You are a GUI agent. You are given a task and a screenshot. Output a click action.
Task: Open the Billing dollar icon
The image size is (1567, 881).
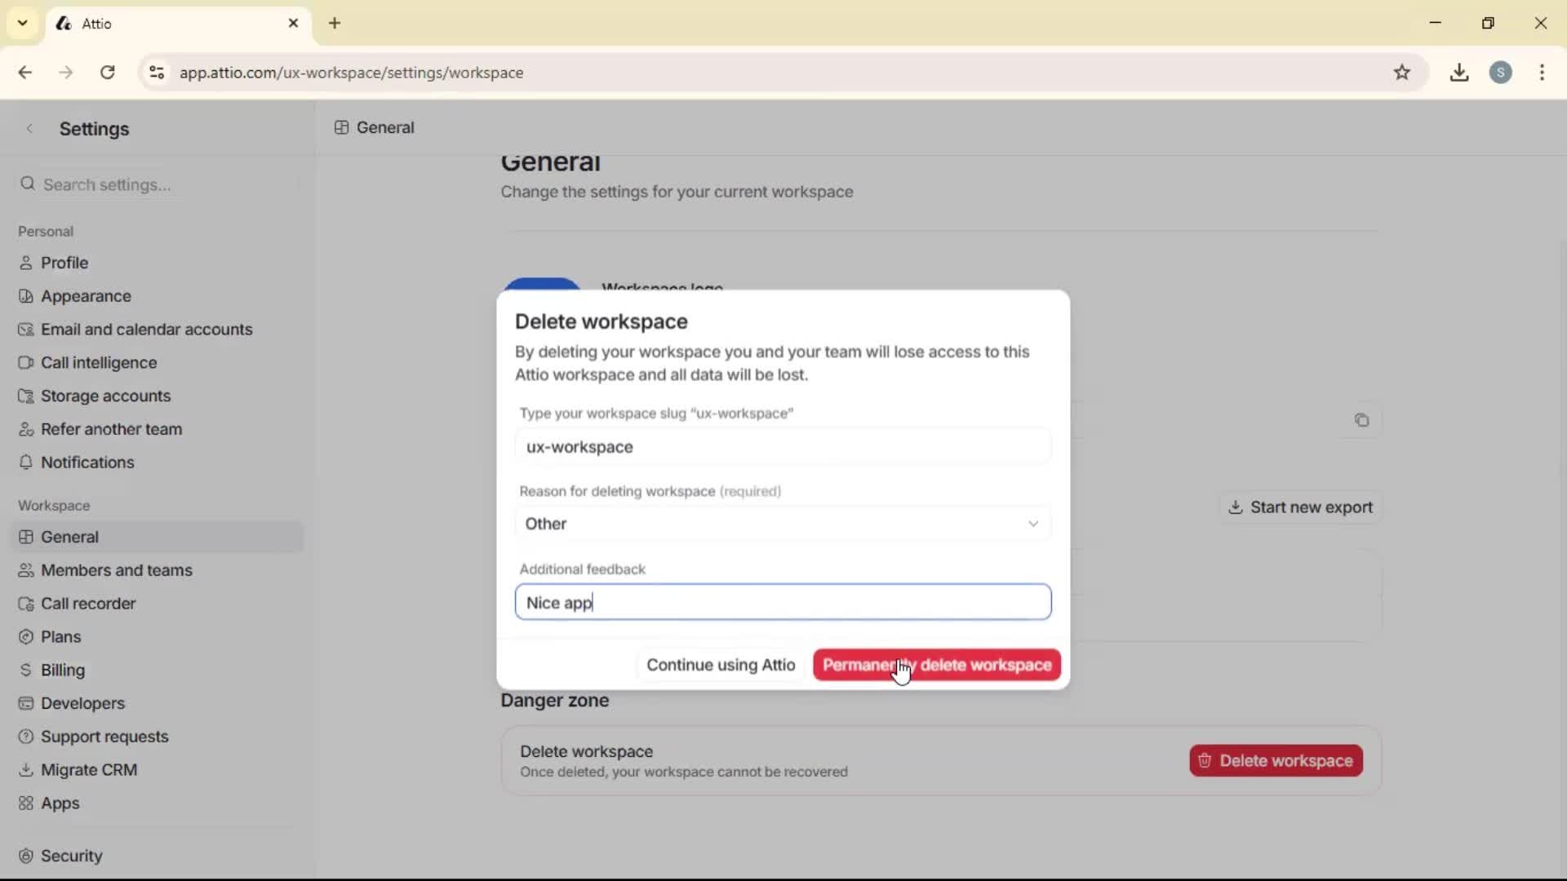point(25,670)
